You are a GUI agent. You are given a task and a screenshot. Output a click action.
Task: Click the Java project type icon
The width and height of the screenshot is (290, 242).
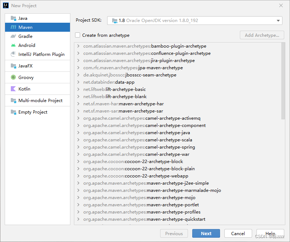coord(13,18)
